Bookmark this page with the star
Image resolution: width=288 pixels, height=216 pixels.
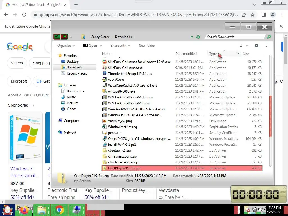253,15
